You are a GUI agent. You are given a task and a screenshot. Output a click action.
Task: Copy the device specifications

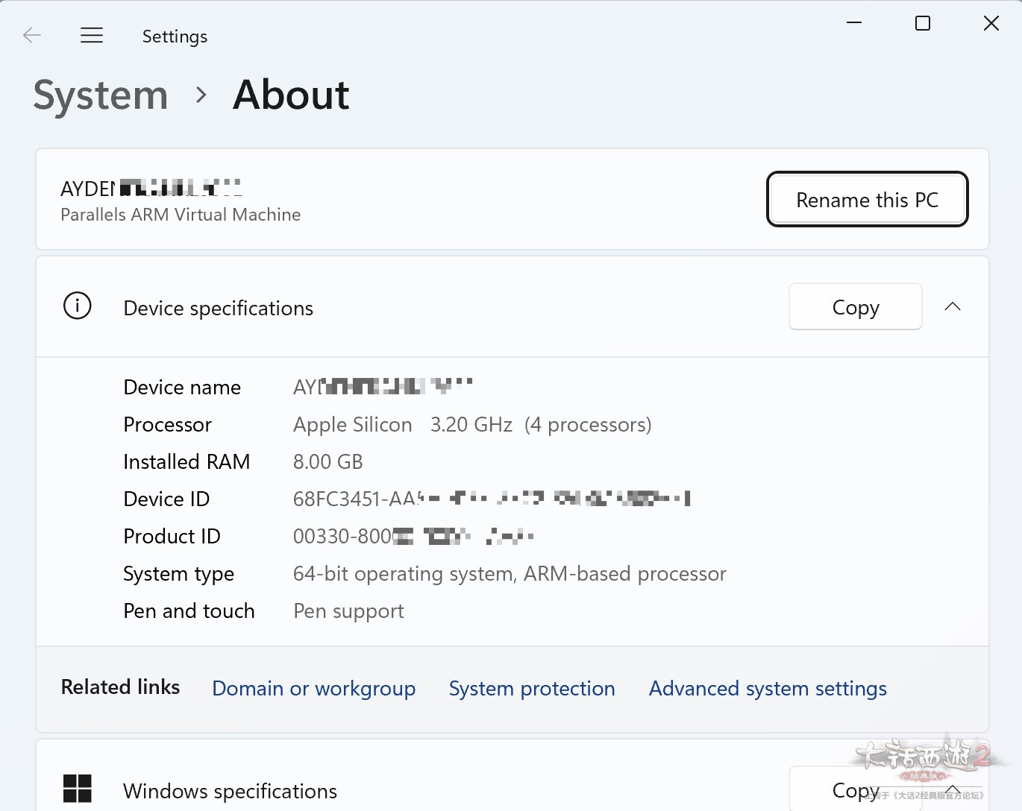click(x=856, y=306)
